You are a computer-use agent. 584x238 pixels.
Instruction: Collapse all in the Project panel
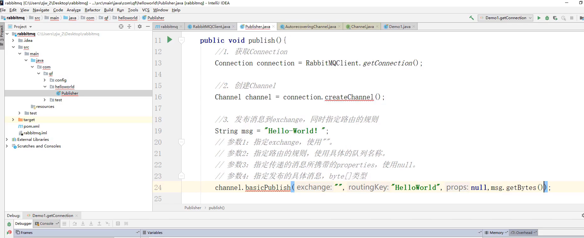pyautogui.click(x=129, y=27)
